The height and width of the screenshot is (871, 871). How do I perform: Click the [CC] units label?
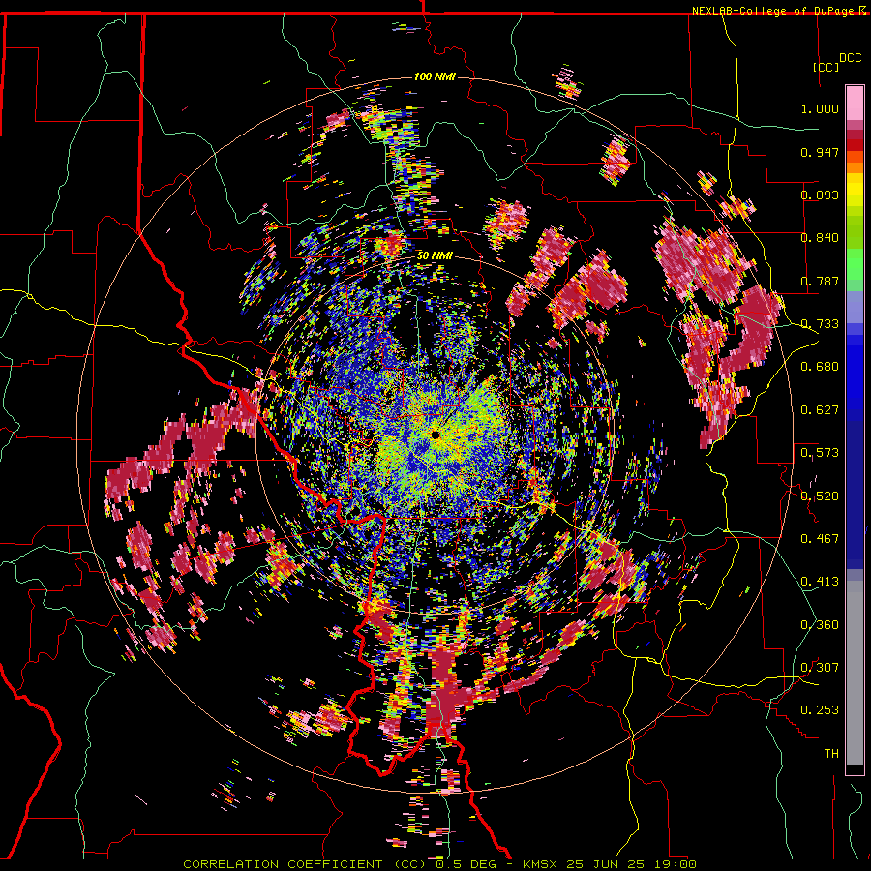(826, 67)
